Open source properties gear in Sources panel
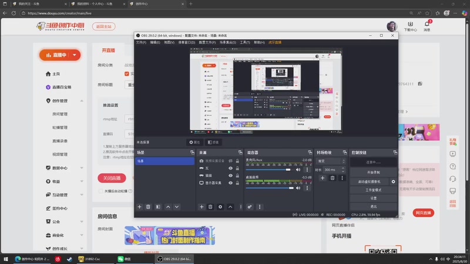The image size is (470, 264). (x=220, y=207)
